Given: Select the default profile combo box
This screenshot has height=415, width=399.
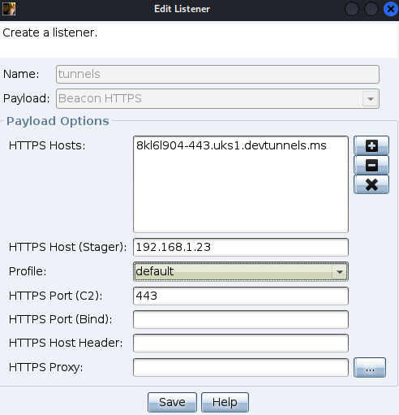Looking at the screenshot, I should click(x=241, y=271).
